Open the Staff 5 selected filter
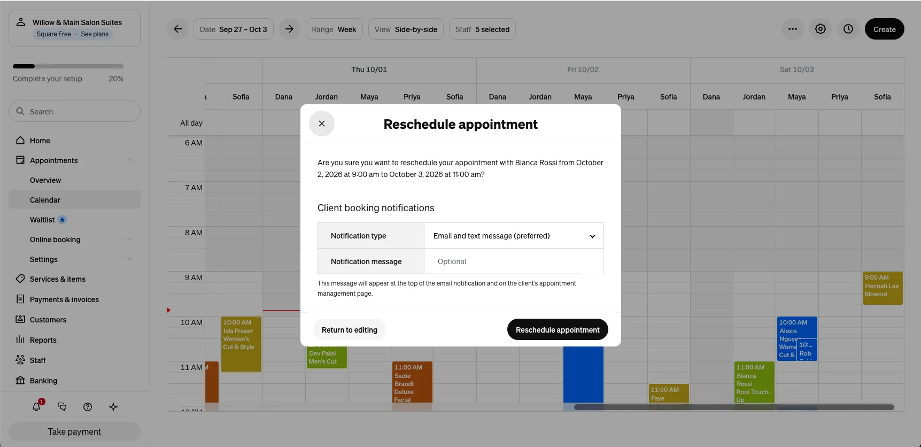The width and height of the screenshot is (921, 447). [482, 29]
